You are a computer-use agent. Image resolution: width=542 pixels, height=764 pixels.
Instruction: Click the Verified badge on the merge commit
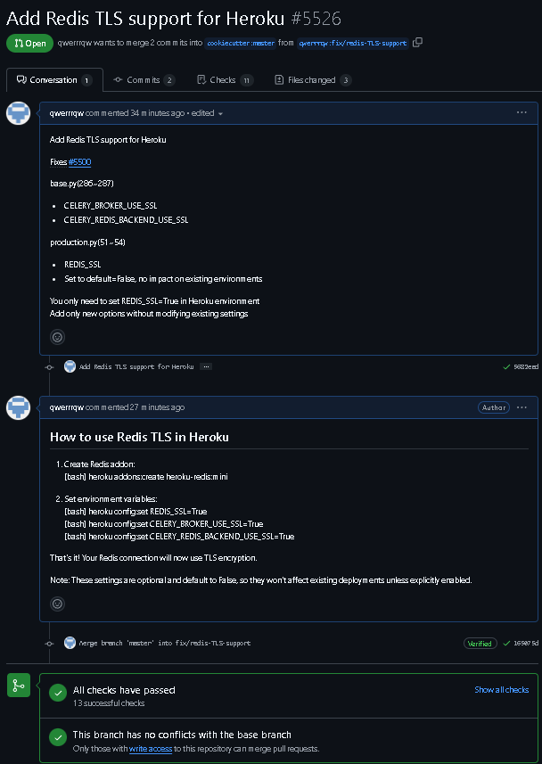pos(480,642)
